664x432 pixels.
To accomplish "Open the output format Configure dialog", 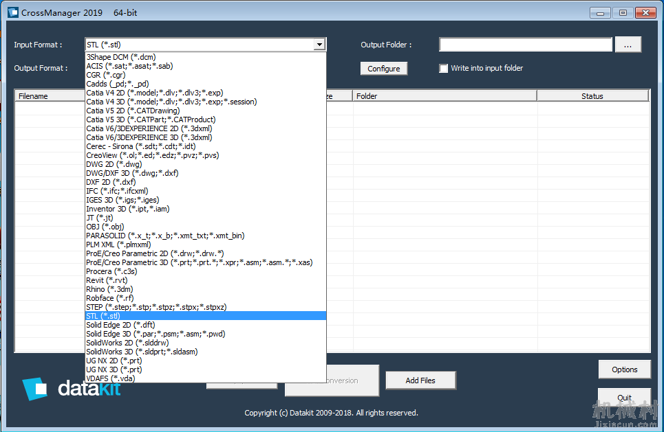I will click(x=384, y=69).
